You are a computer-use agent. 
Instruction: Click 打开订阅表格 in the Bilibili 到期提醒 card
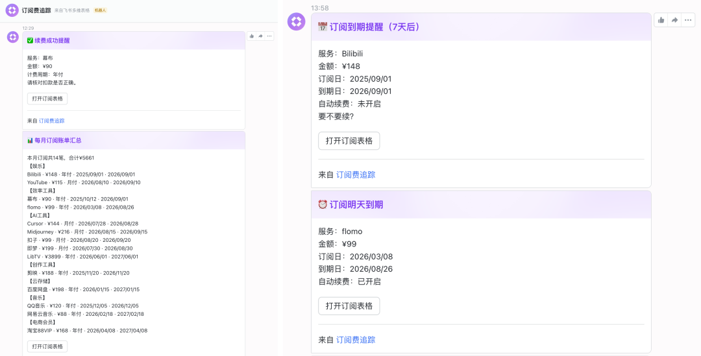349,141
